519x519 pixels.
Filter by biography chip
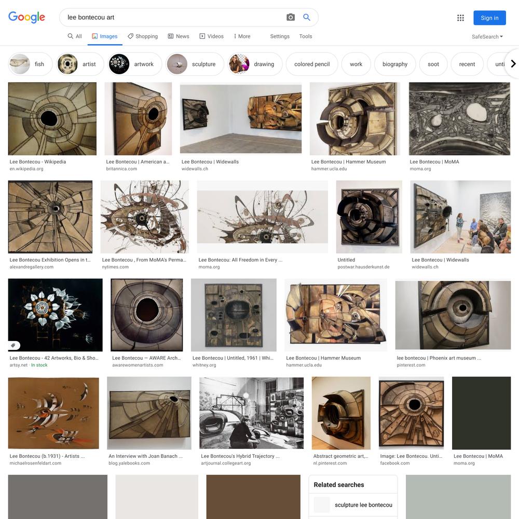pos(395,64)
